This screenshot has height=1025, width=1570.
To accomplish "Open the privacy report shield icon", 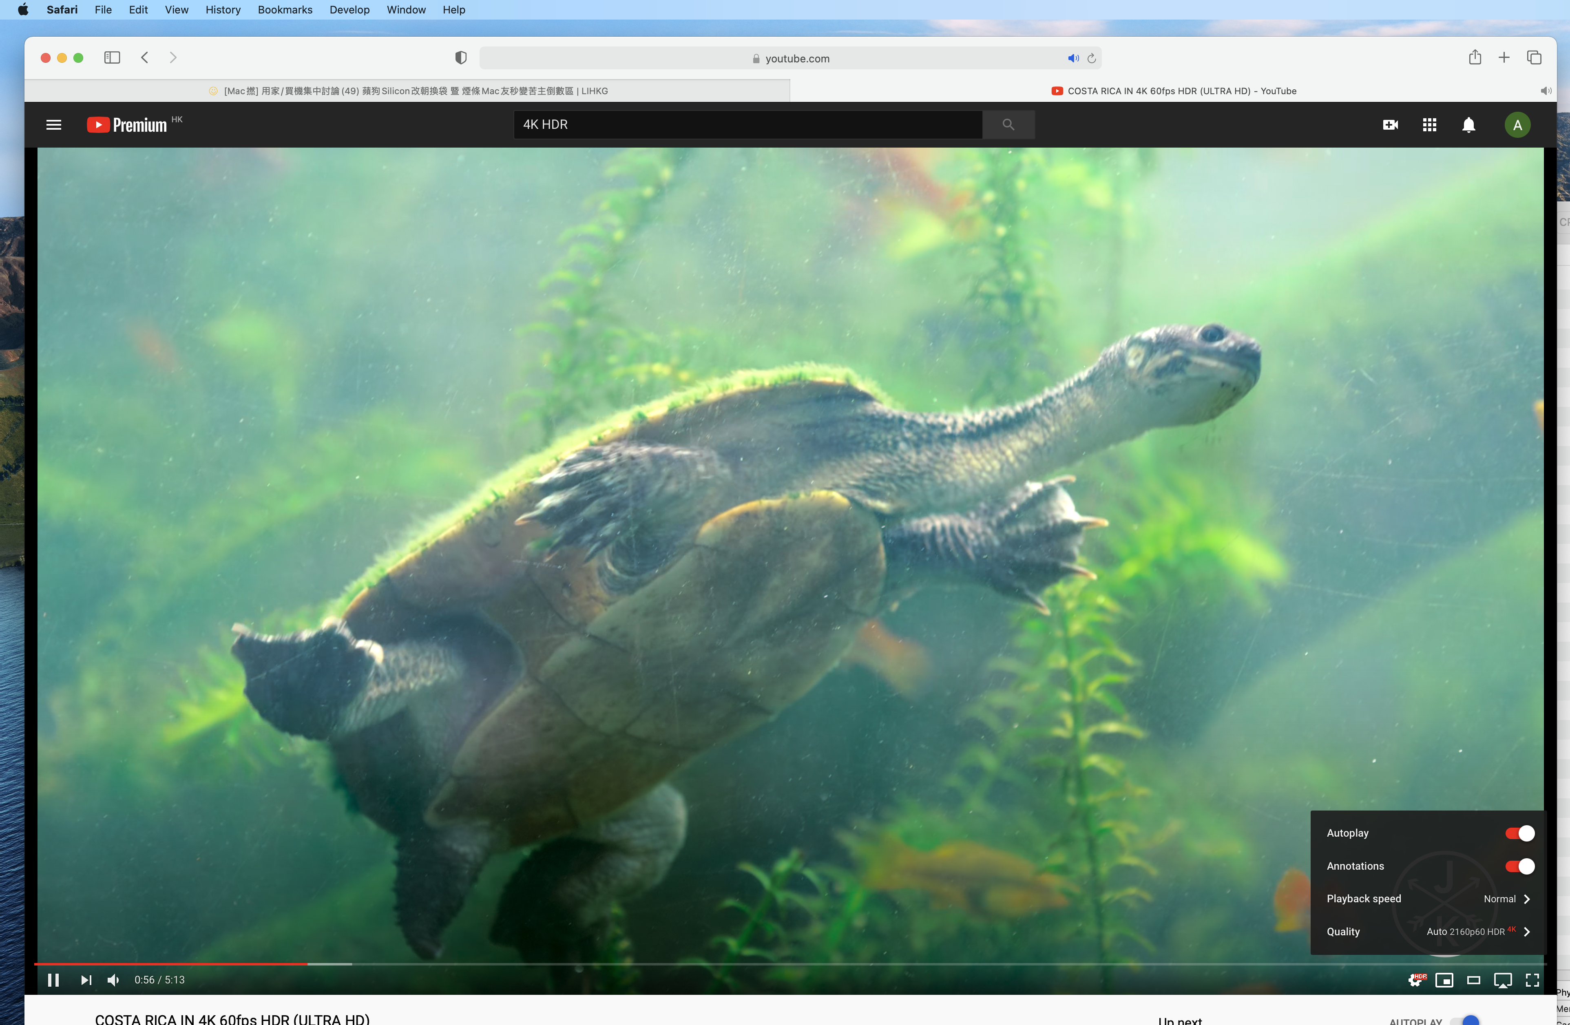I will 461,58.
